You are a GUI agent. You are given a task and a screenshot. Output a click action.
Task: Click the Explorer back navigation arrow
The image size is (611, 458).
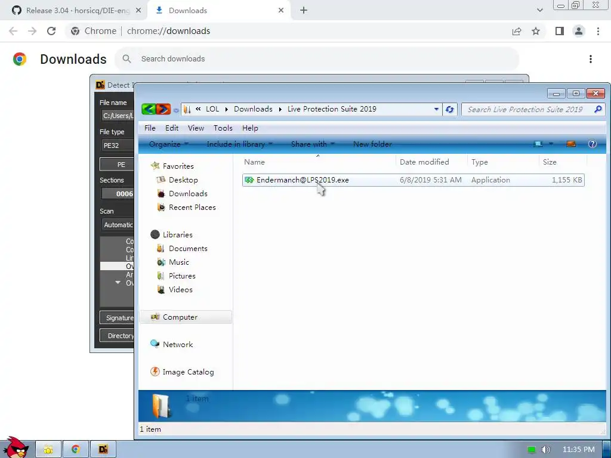149,109
